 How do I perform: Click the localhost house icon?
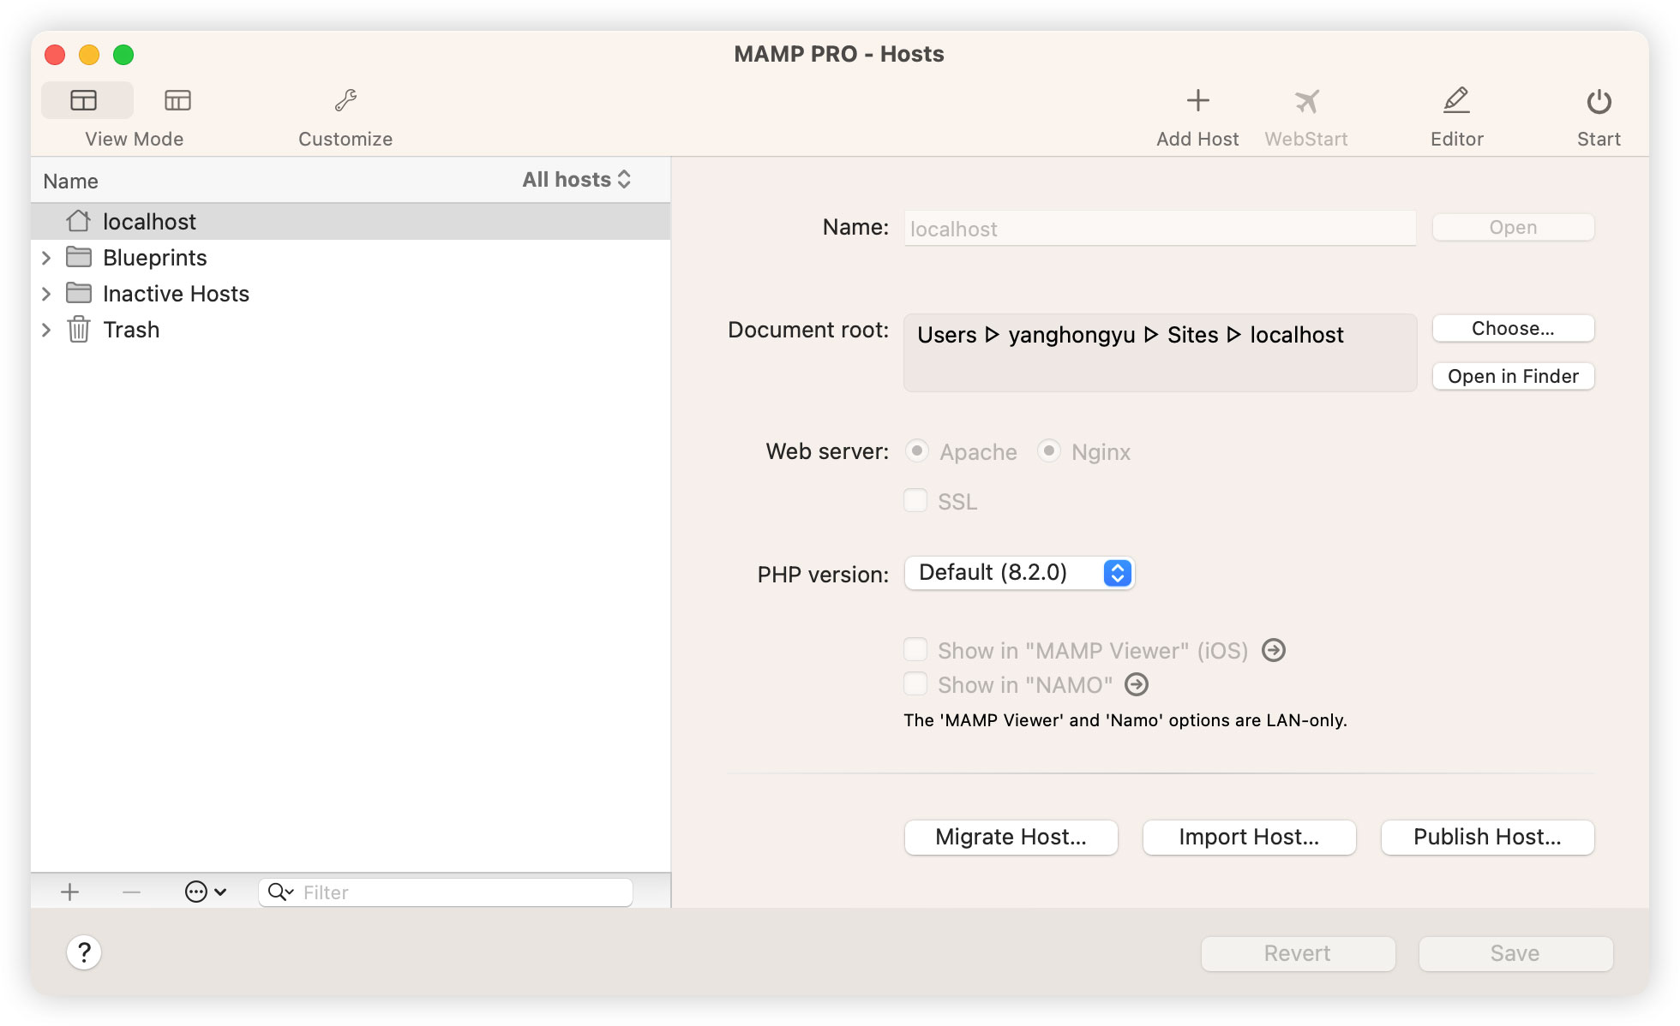79,221
